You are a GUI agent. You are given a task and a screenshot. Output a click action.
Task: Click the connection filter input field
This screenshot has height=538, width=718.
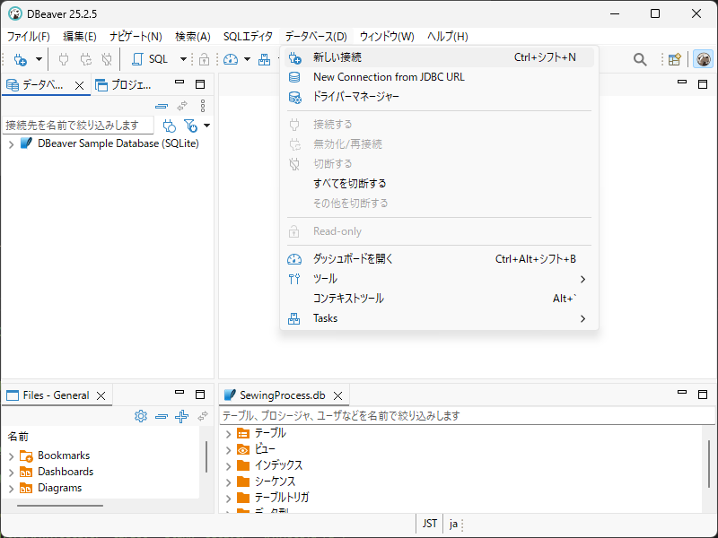tap(78, 126)
